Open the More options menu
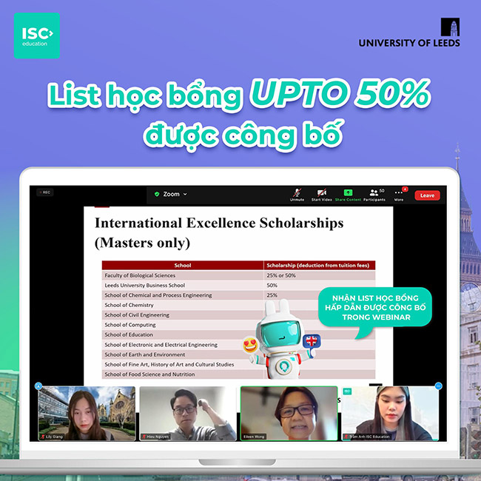The height and width of the screenshot is (481, 481). click(399, 195)
